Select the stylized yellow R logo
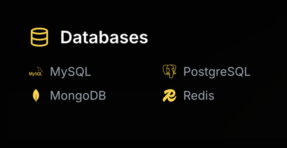 pyautogui.click(x=169, y=96)
